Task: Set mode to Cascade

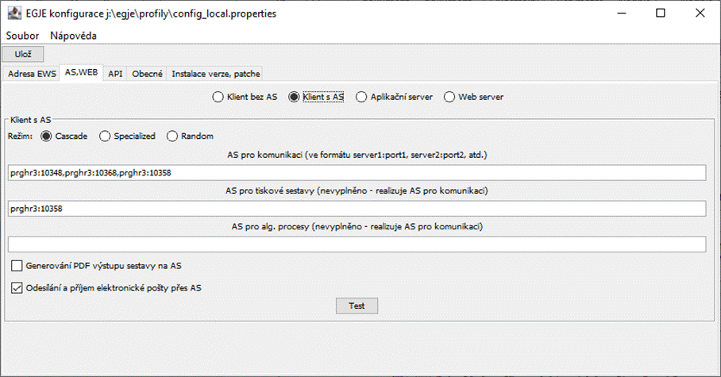Action: click(46, 136)
